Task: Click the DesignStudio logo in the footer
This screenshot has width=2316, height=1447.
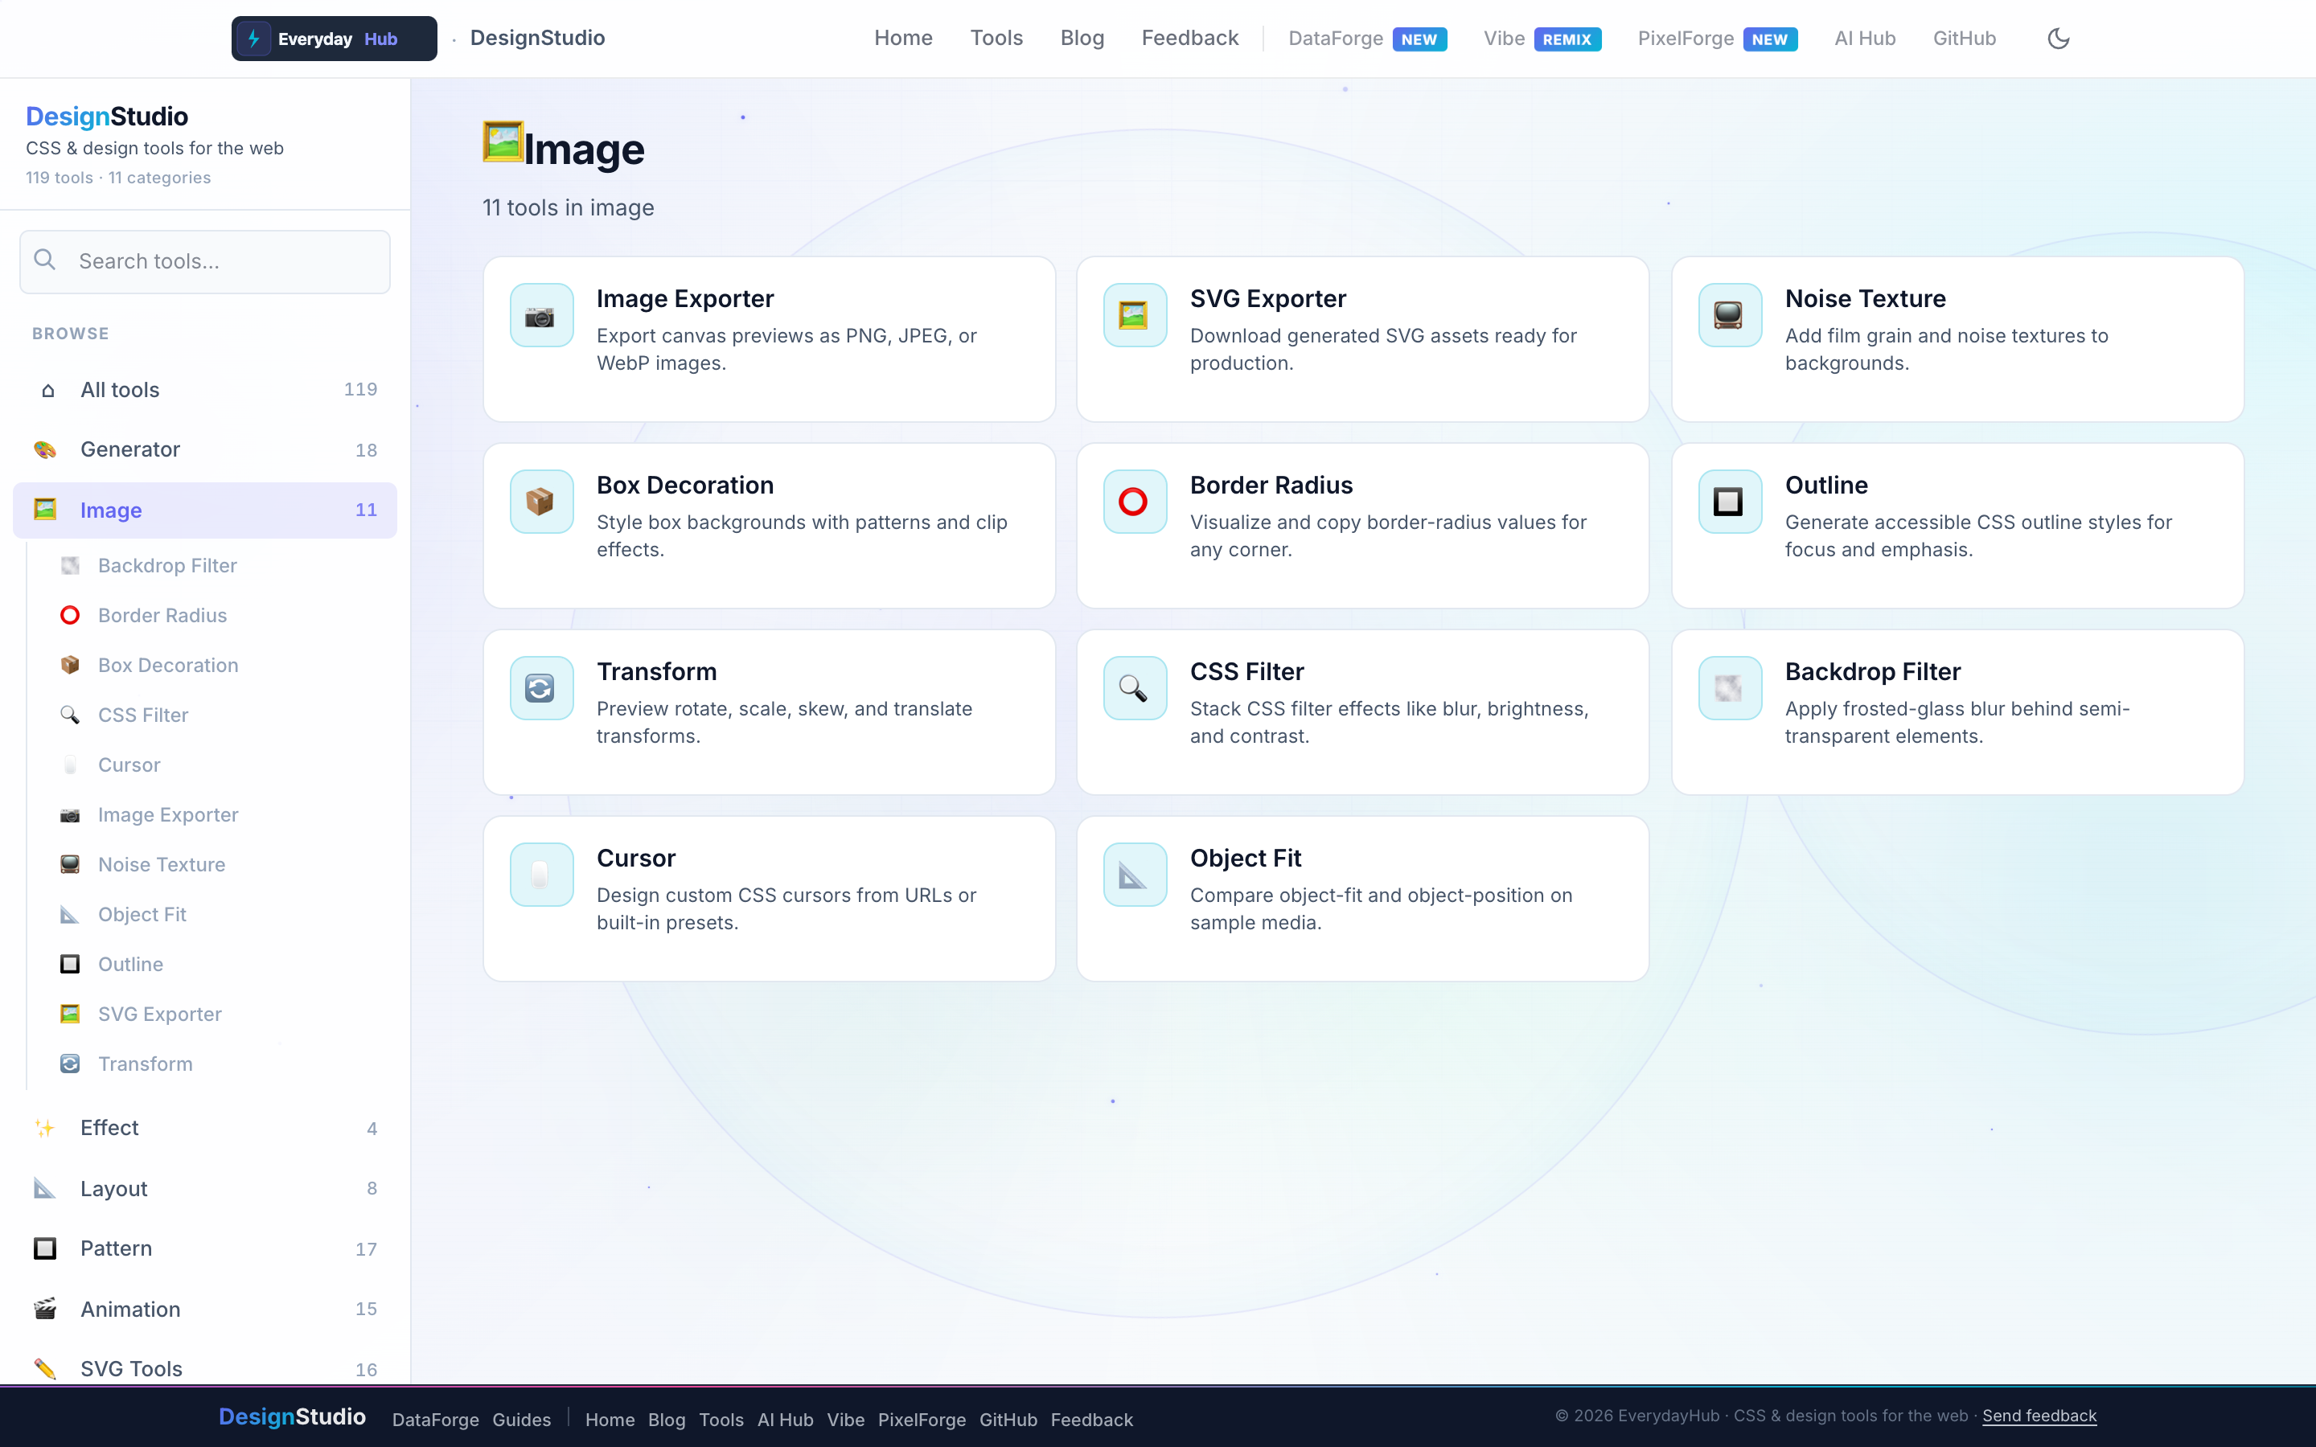Action: click(x=292, y=1417)
